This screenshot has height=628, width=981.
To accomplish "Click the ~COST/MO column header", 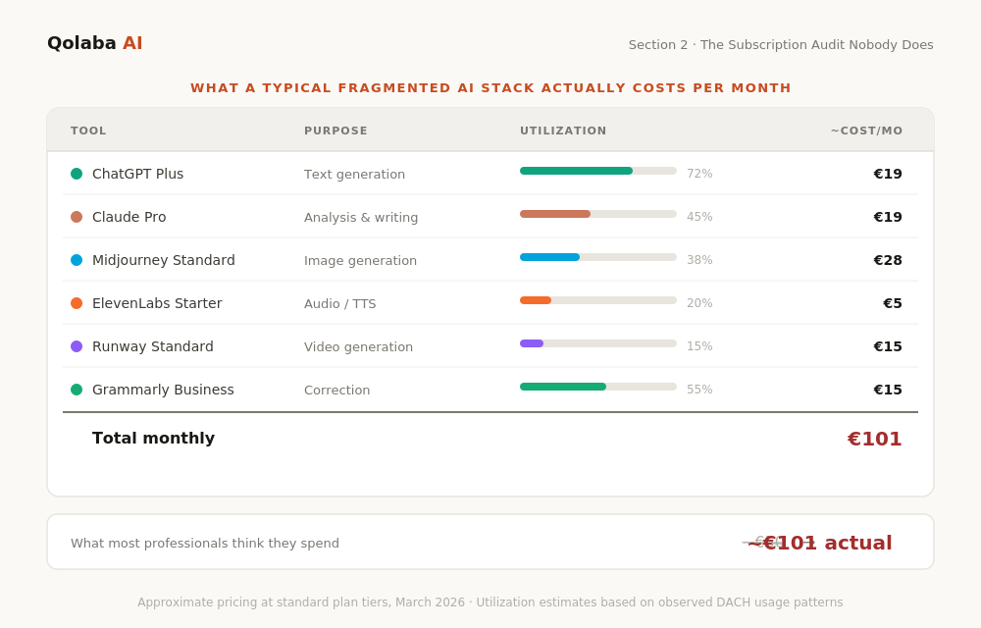I will 866,131.
